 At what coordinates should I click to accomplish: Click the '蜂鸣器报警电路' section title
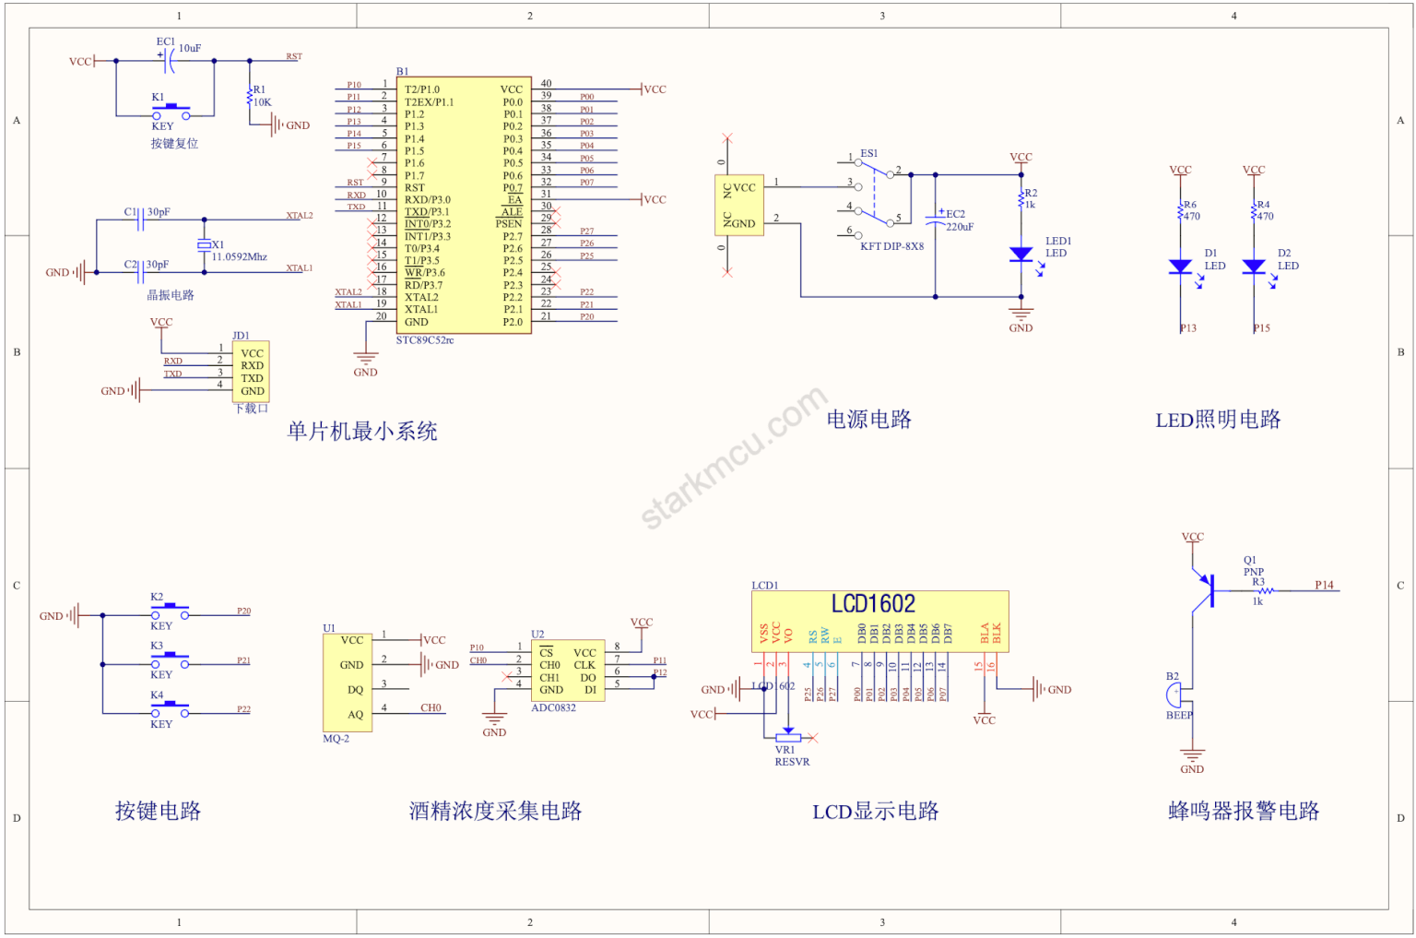(x=1245, y=811)
